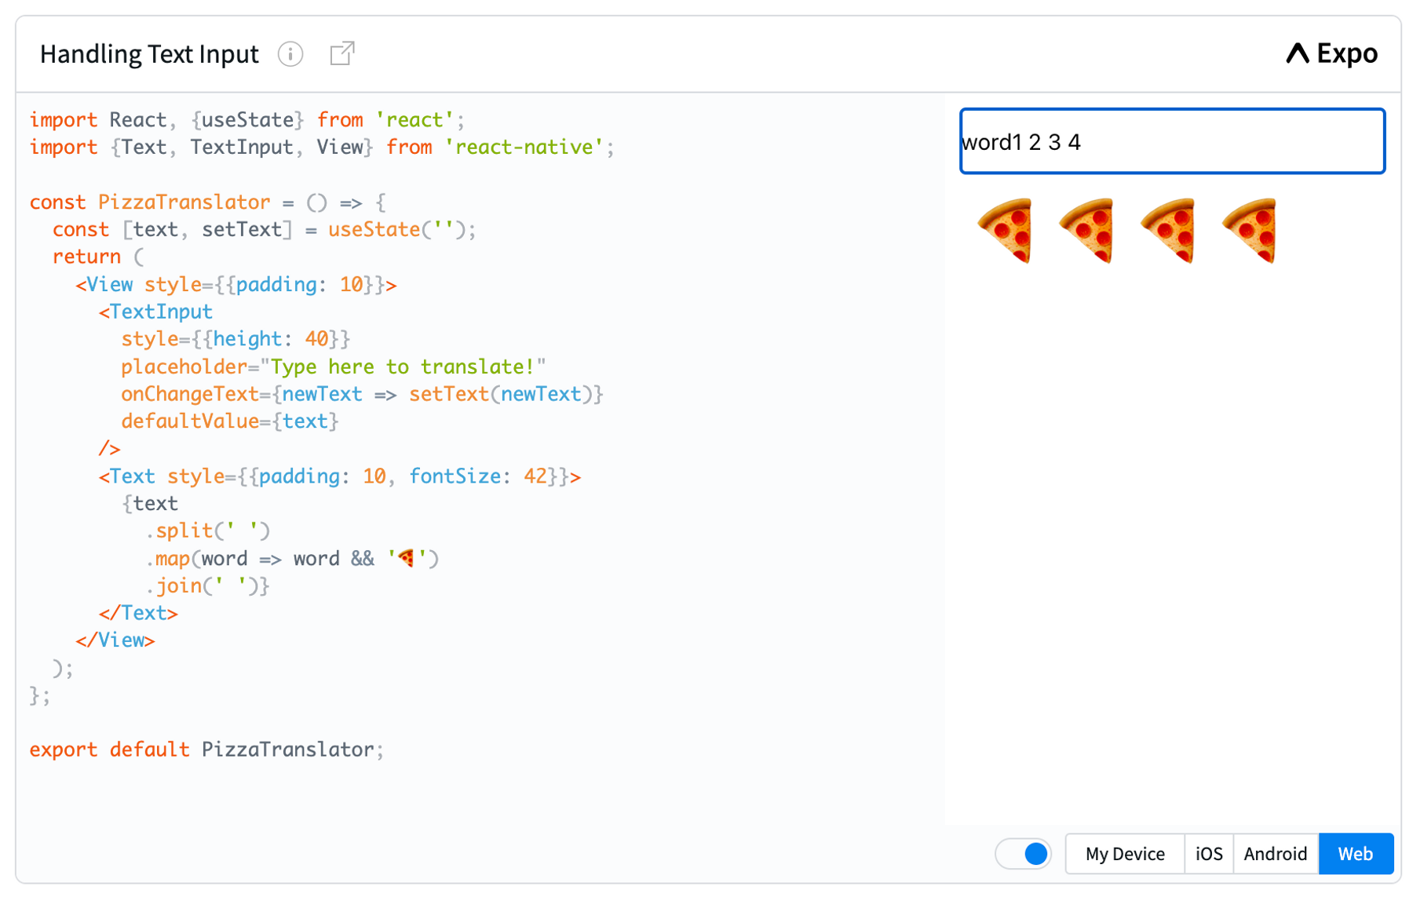The height and width of the screenshot is (901, 1413).
Task: Choose My Device as preview target
Action: pyautogui.click(x=1124, y=853)
